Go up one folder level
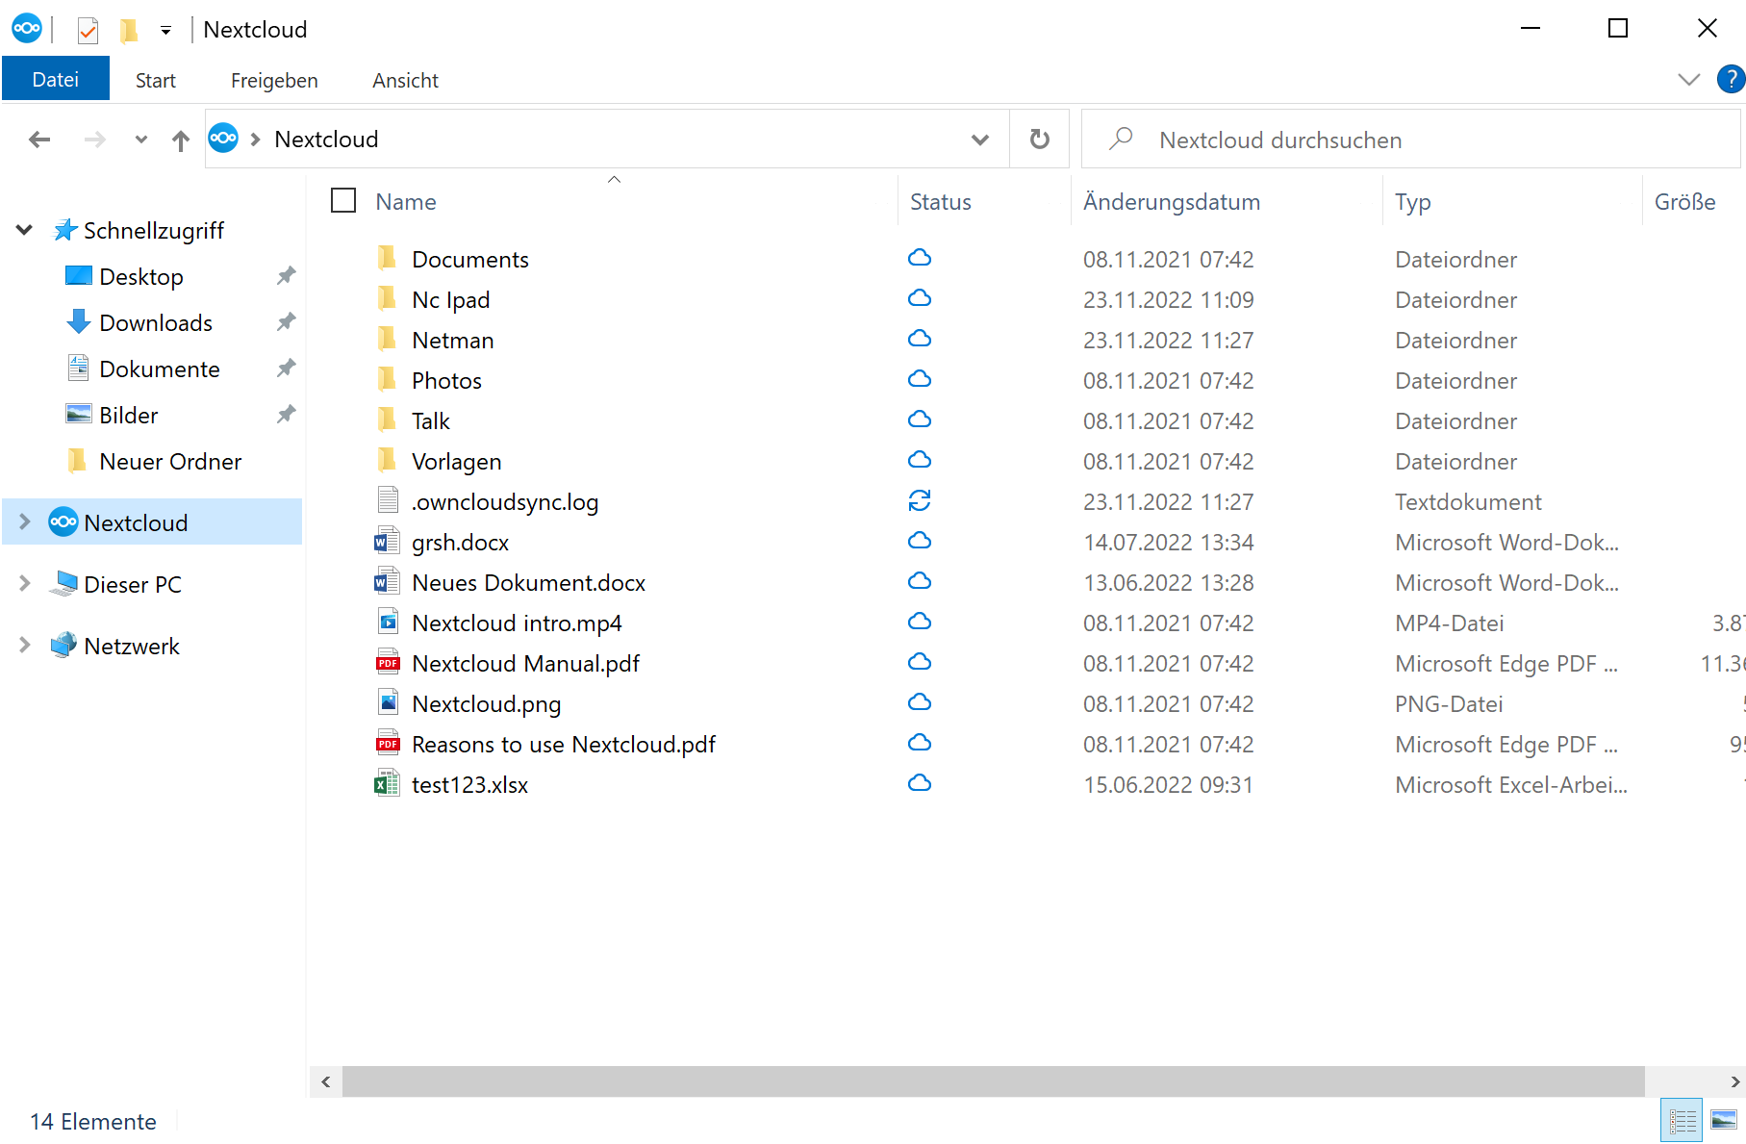This screenshot has height=1144, width=1746. coord(181,140)
